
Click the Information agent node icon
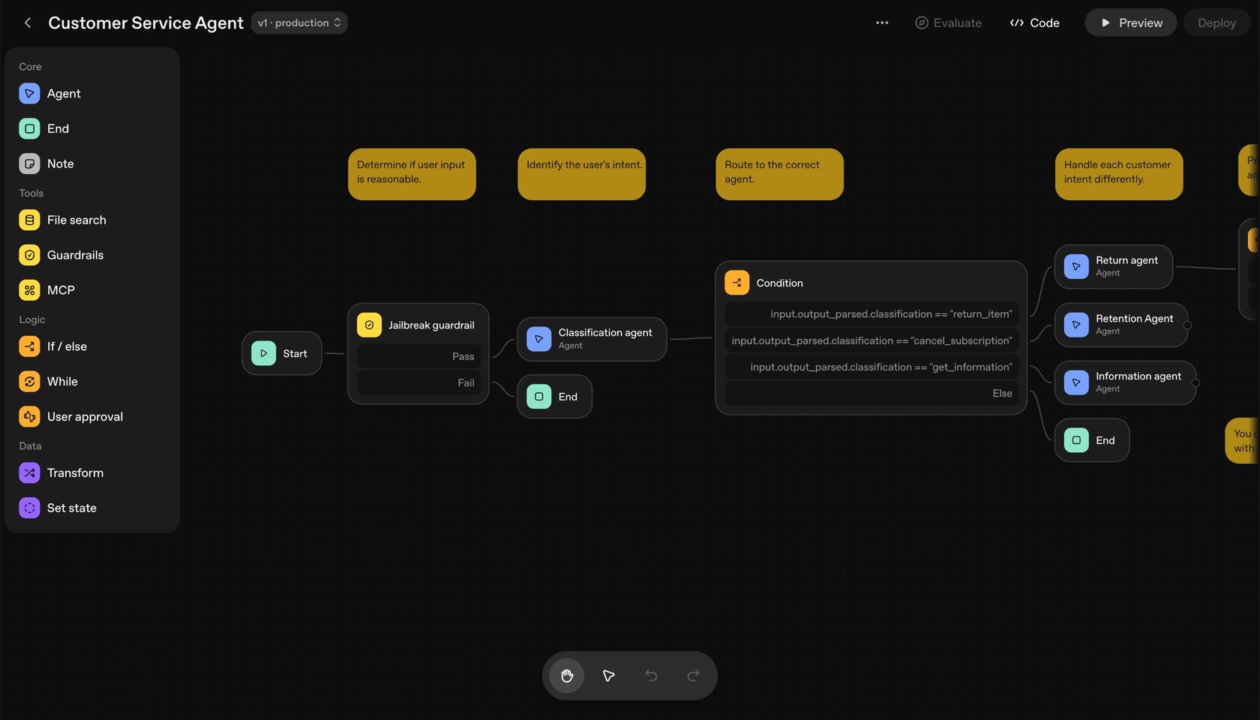click(x=1076, y=382)
